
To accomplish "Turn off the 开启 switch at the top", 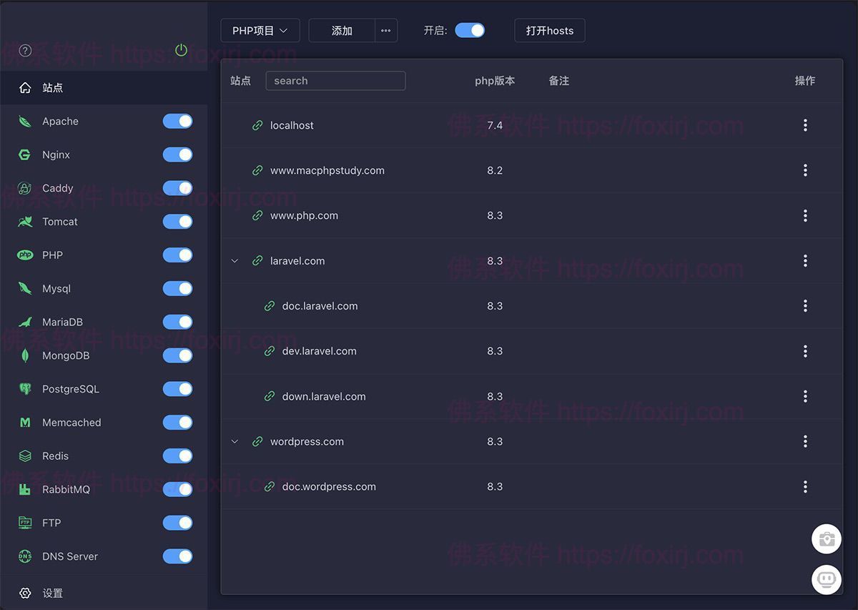I will pyautogui.click(x=470, y=30).
